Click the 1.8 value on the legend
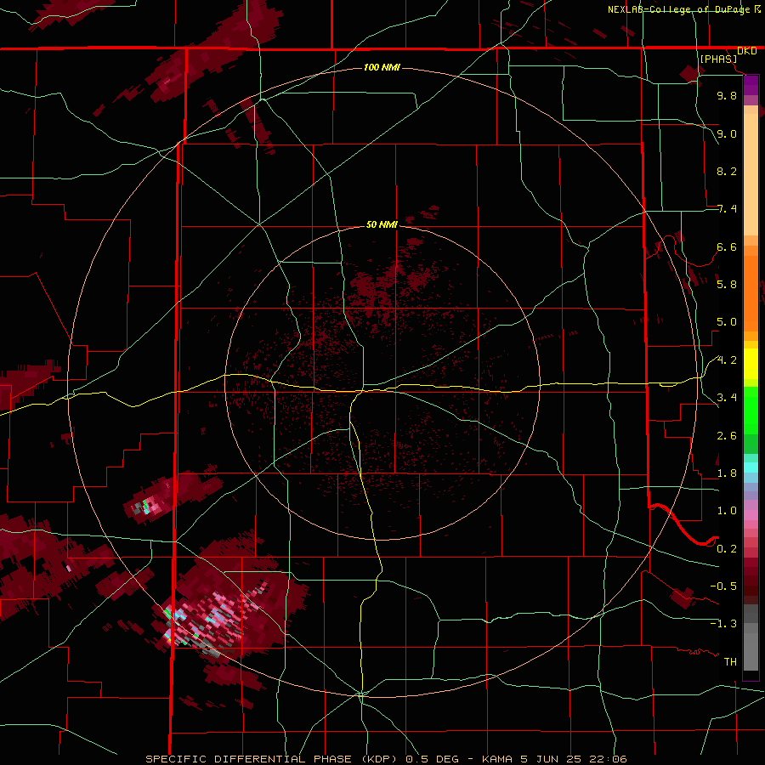 (727, 473)
